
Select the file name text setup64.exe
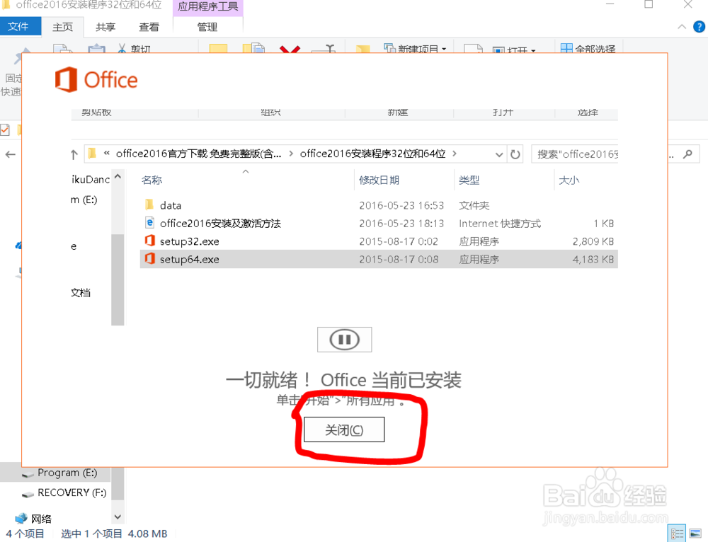pyautogui.click(x=190, y=260)
